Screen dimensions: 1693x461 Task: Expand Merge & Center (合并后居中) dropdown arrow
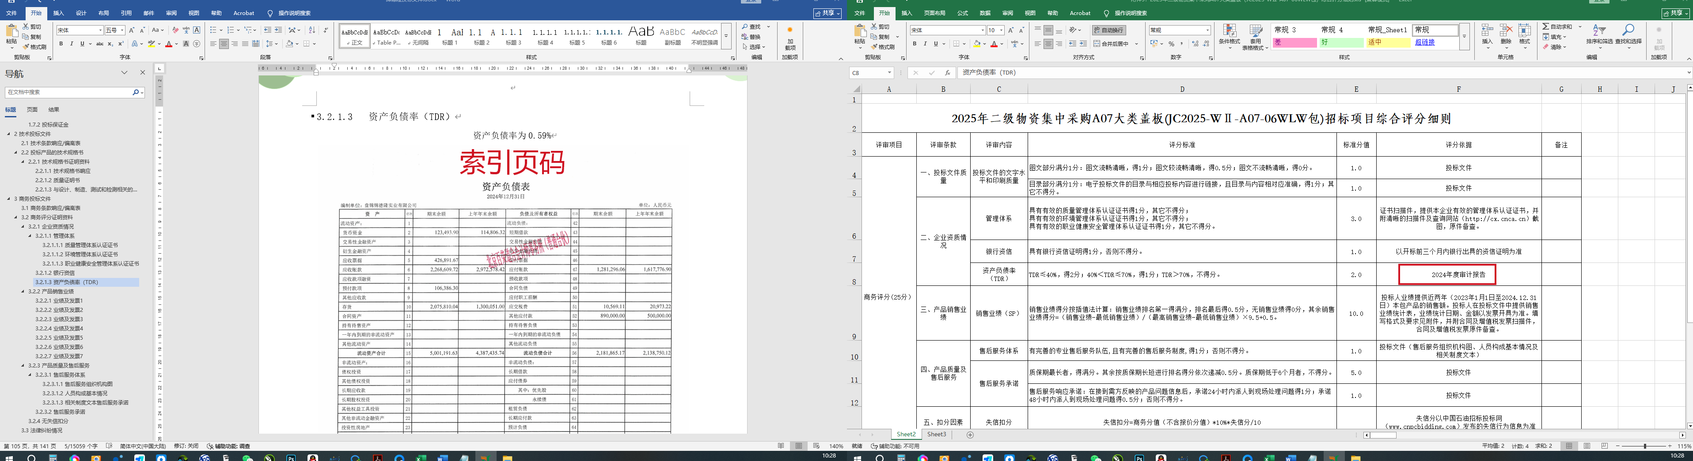pyautogui.click(x=1136, y=44)
